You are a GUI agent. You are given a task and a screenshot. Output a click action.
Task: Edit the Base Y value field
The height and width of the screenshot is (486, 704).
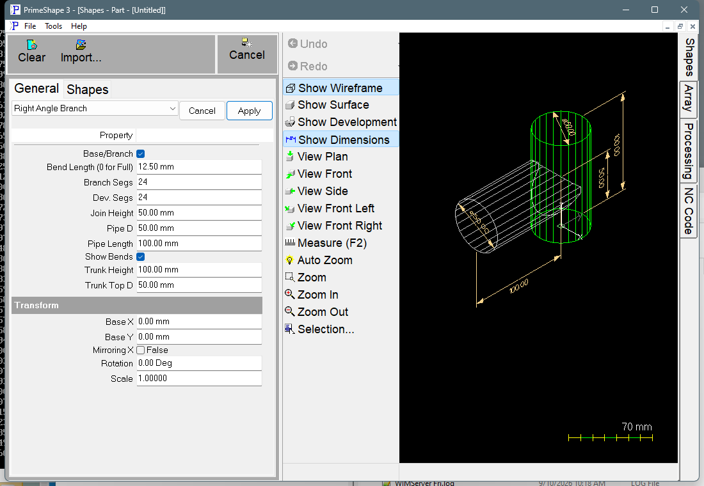tap(199, 337)
